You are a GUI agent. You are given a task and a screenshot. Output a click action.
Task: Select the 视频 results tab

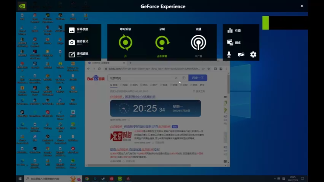click(124, 85)
